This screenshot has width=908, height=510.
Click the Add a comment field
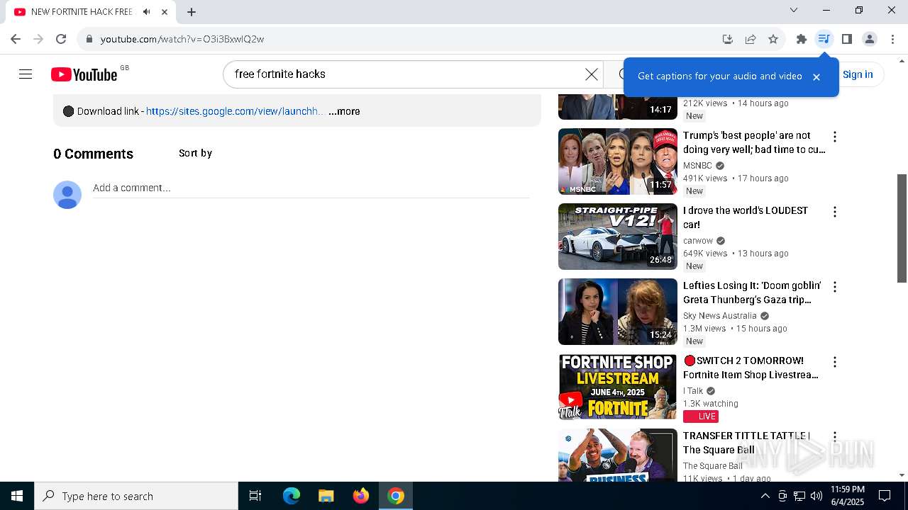point(311,188)
